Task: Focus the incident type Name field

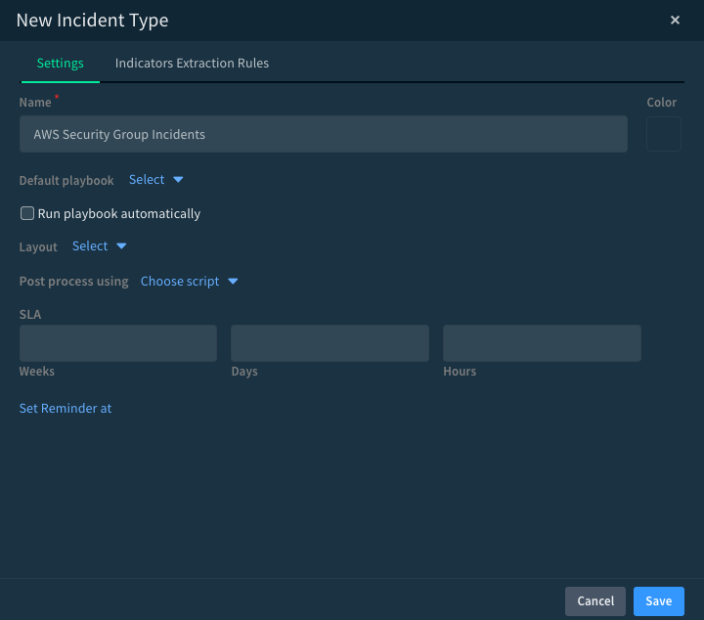Action: point(323,134)
